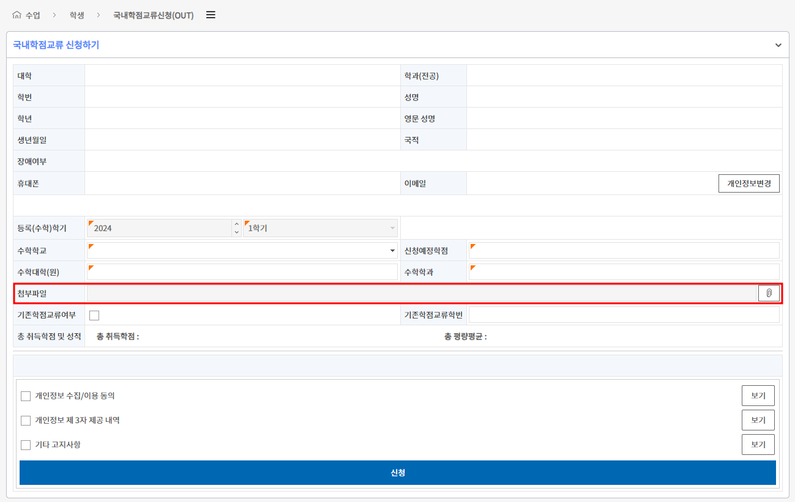The image size is (795, 502).
Task: Check 개인정보 제 3자 제공 내역 checkbox
Action: coord(26,421)
